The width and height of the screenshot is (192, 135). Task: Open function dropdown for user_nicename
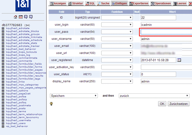click(117, 39)
